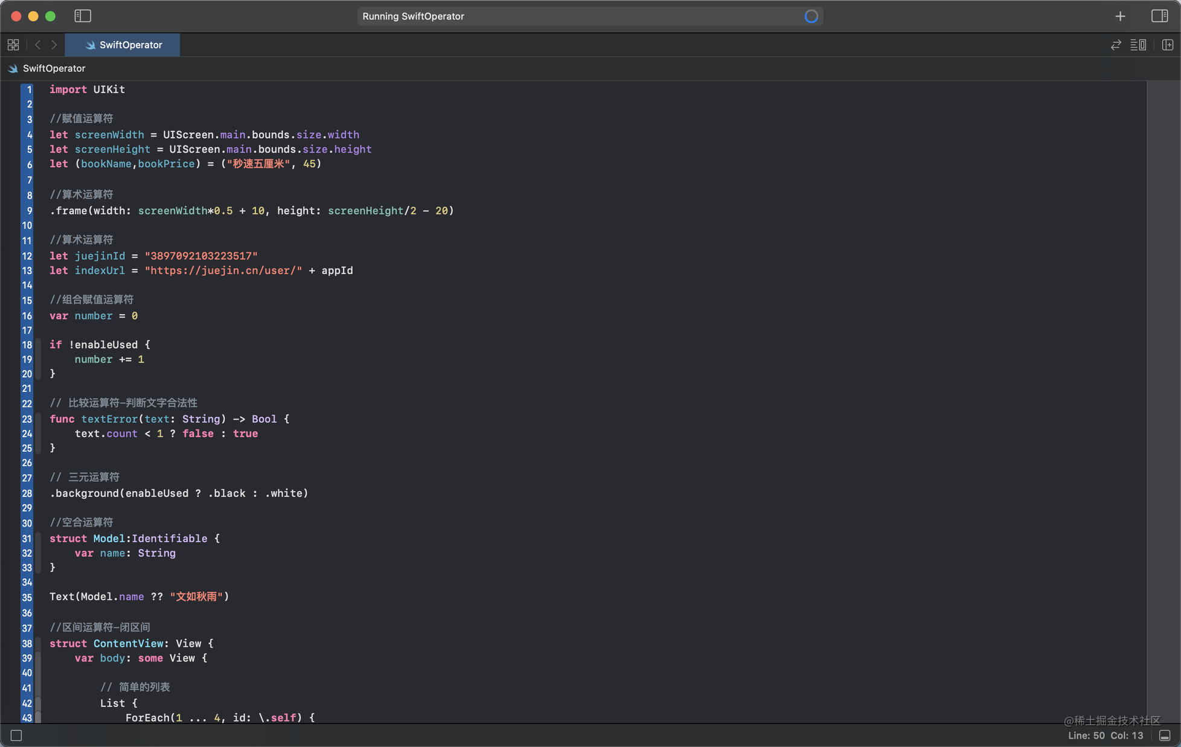Viewport: 1181px width, 747px height.
Task: Click 'screenWidth' on line 4
Action: (109, 135)
